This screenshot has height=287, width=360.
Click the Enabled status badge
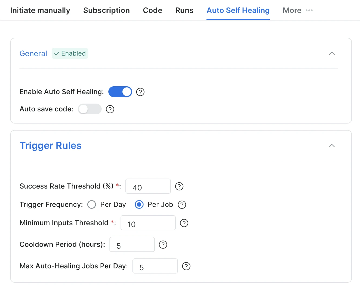coord(70,53)
